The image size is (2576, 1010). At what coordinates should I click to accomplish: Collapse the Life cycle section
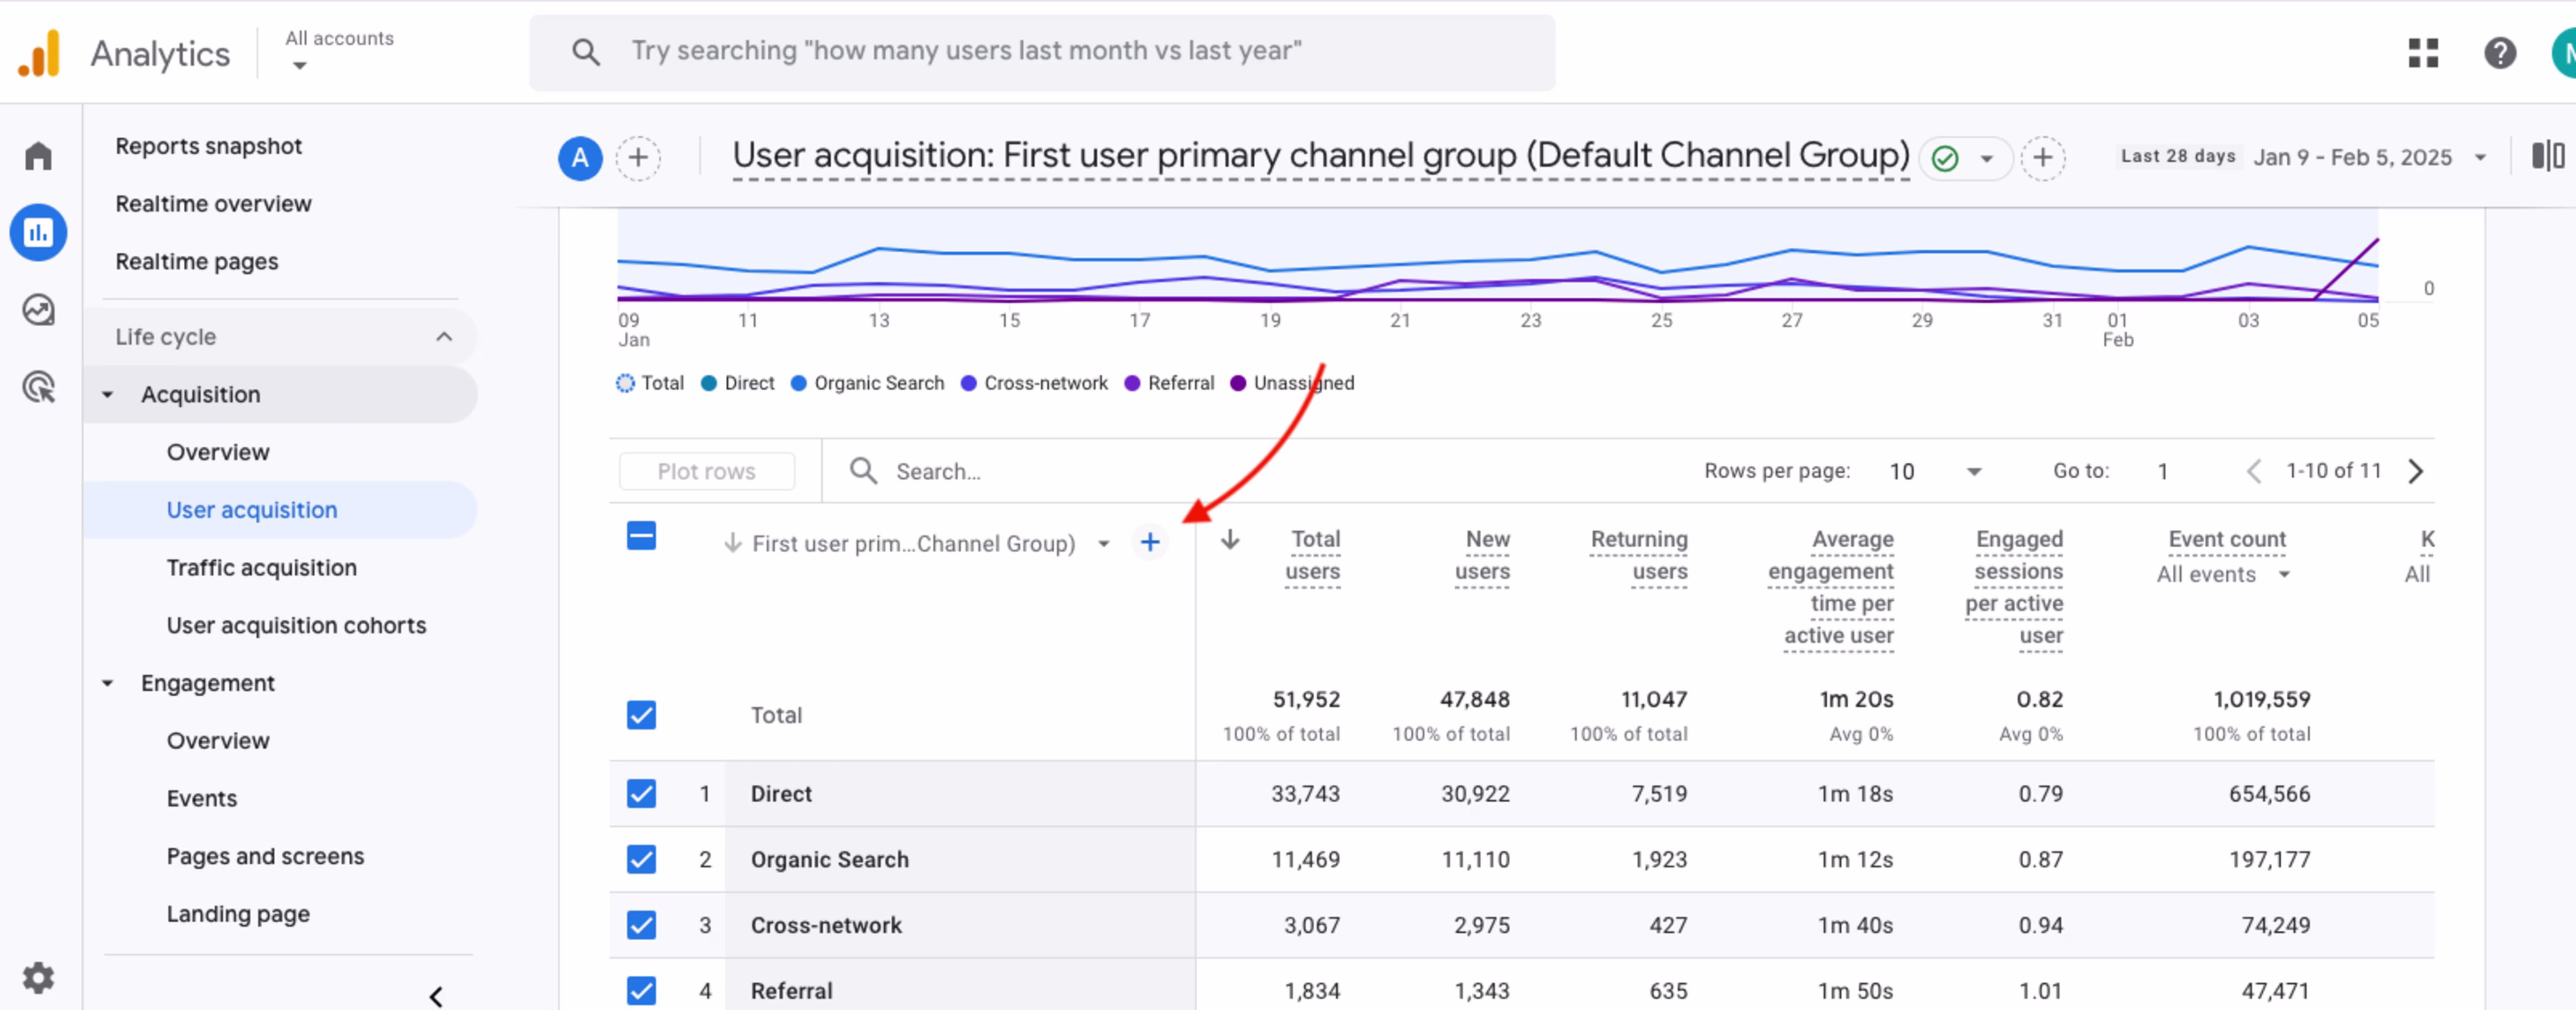444,337
